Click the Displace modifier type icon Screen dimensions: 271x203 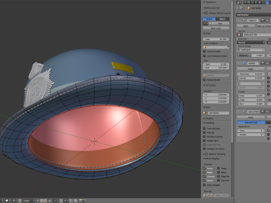coord(244,20)
